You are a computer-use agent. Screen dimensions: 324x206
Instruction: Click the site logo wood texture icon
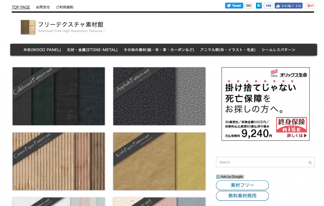pyautogui.click(x=28, y=27)
